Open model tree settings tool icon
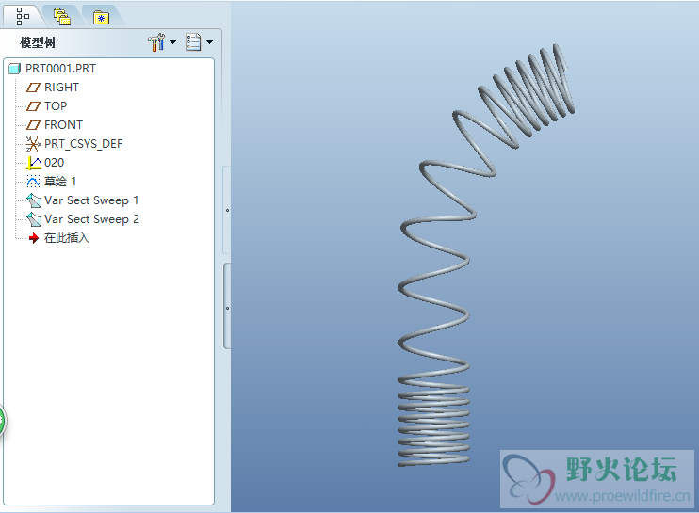 (156, 42)
